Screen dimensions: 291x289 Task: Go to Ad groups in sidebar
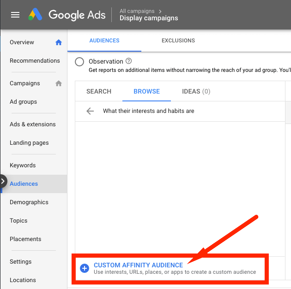[x=23, y=102]
